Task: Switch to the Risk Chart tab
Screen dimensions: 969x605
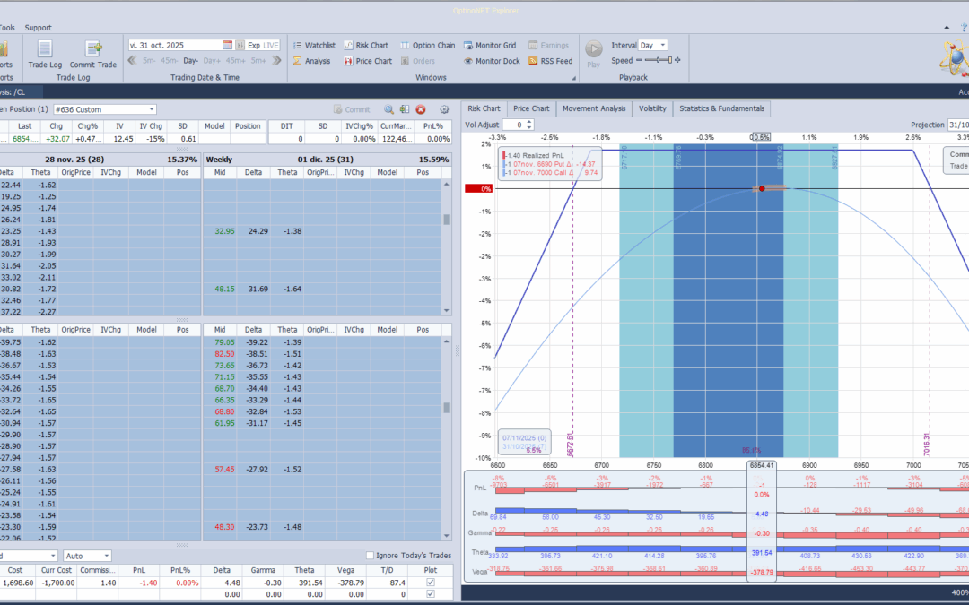Action: coord(484,108)
